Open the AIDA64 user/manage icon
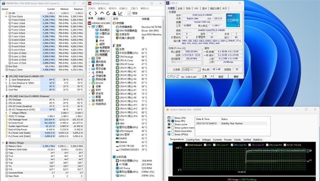This screenshot has height=181, width=320. [114, 13]
